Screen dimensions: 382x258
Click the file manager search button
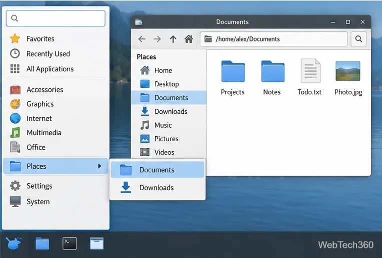point(358,39)
